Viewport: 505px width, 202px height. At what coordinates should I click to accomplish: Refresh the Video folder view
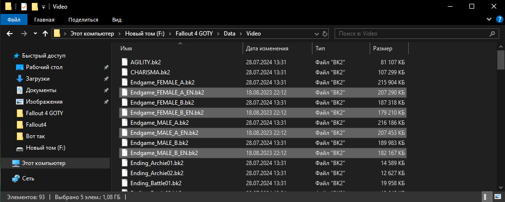(x=325, y=34)
